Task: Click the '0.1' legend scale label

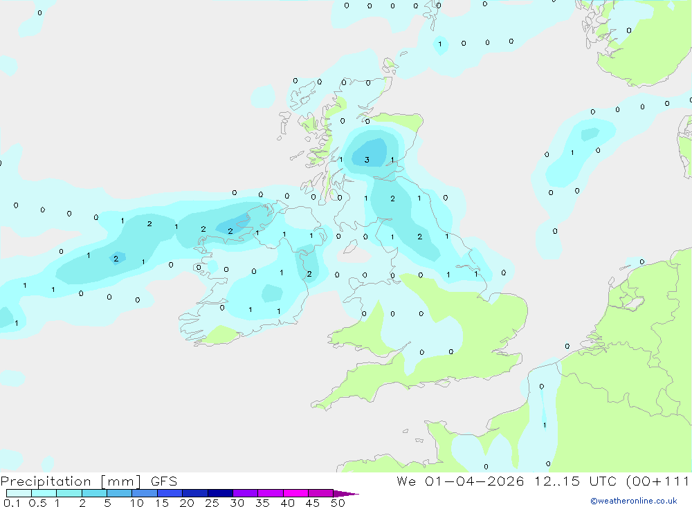Action: click(x=12, y=503)
